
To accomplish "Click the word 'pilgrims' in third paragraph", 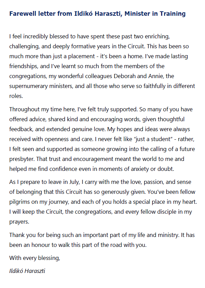I will coord(20,202).
